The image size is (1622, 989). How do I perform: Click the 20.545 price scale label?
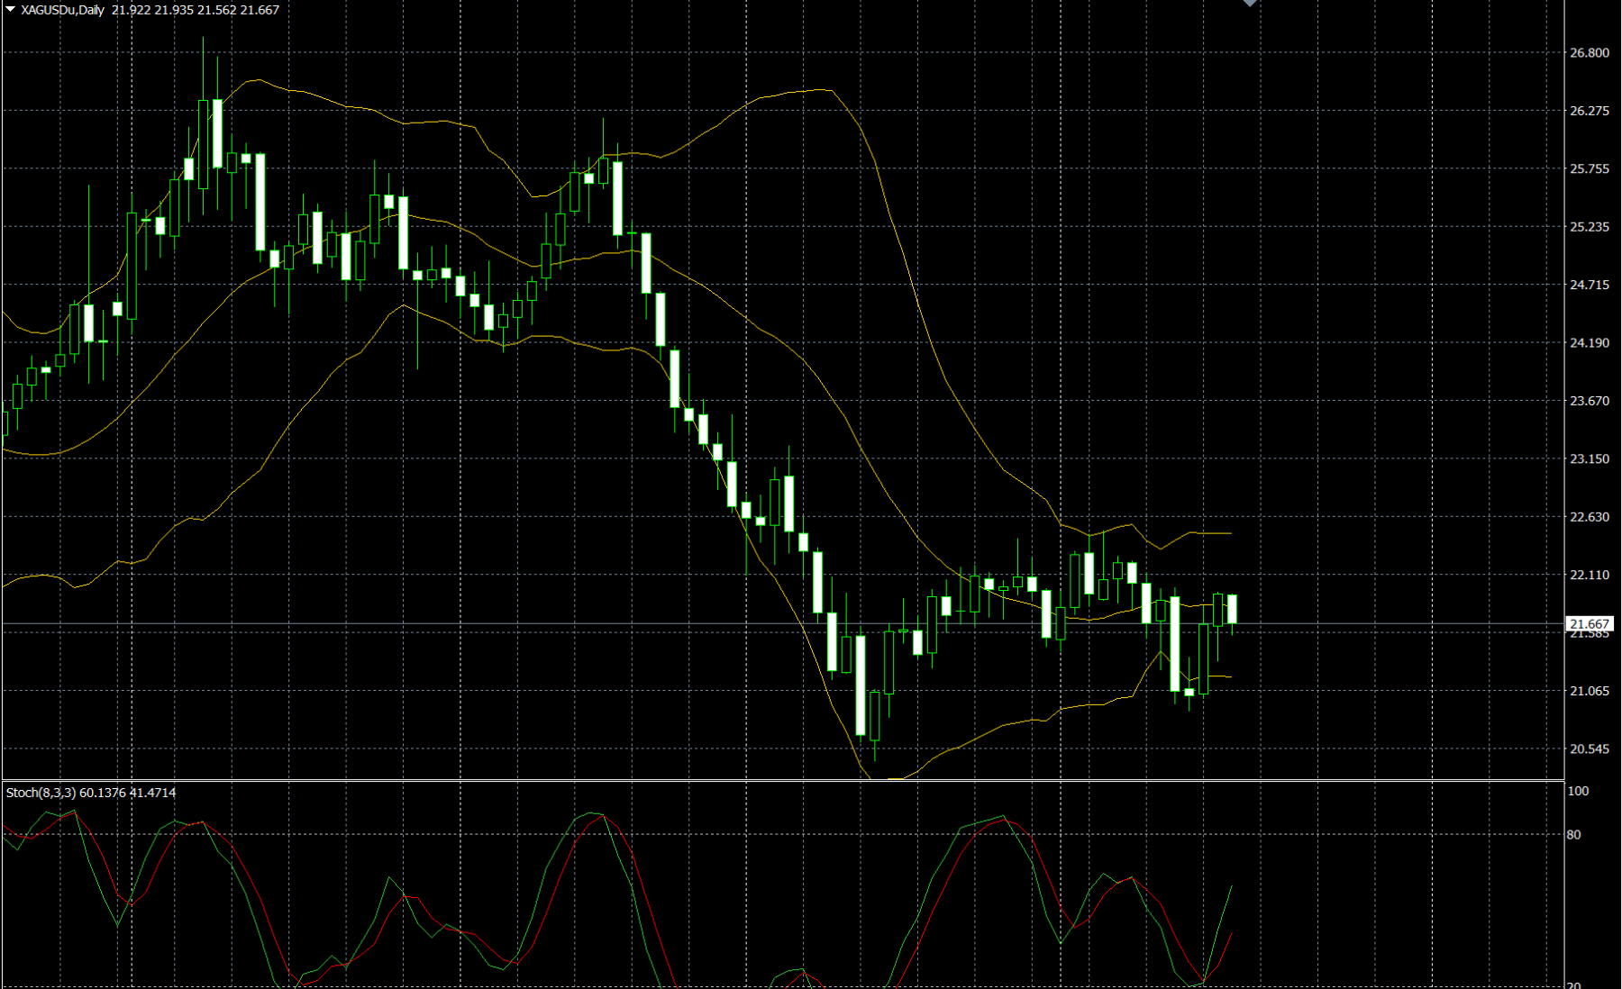point(1590,749)
